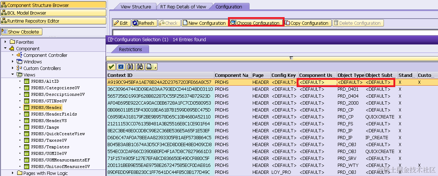
Task: Click the PRDHS/AltID view icon
Action: point(27,81)
